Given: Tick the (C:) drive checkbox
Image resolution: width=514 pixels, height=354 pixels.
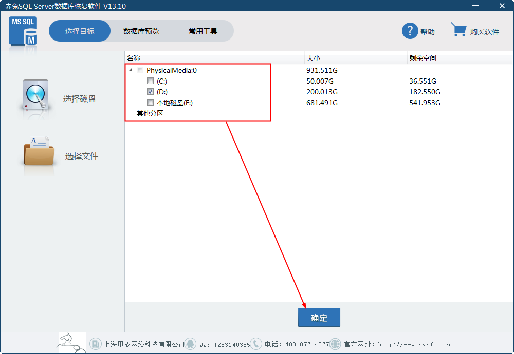Looking at the screenshot, I should pyautogui.click(x=150, y=81).
